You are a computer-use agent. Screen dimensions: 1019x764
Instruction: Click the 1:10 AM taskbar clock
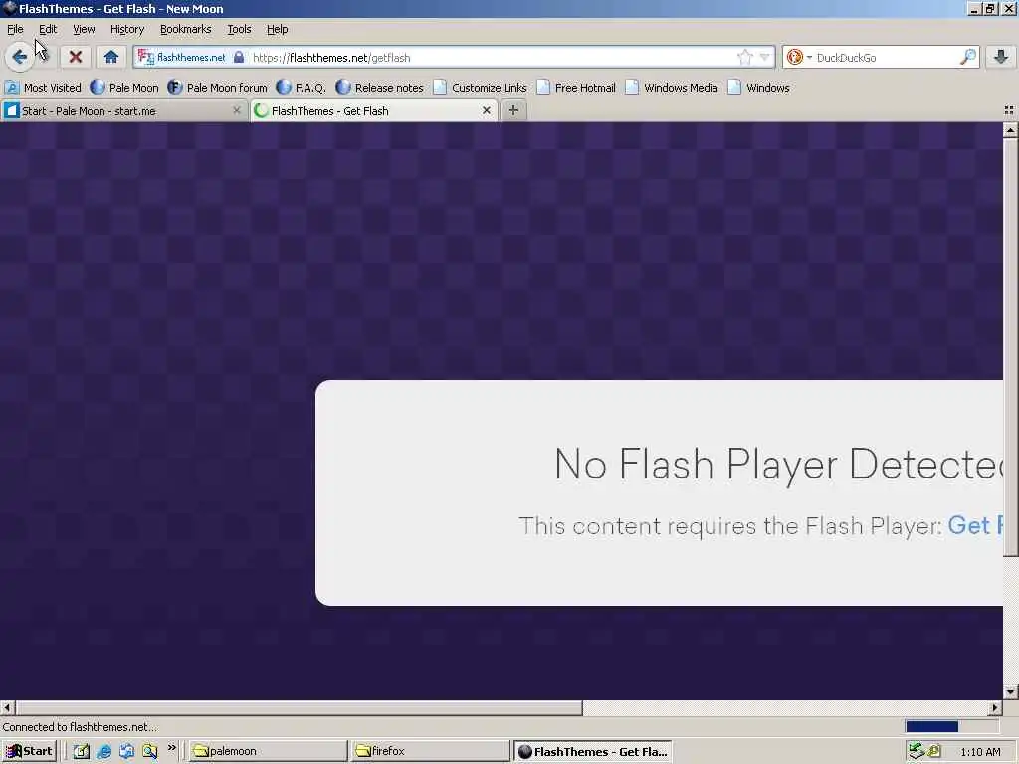980,752
